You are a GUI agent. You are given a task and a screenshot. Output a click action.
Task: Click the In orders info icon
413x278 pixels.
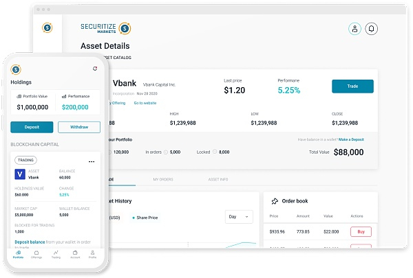[166, 152]
